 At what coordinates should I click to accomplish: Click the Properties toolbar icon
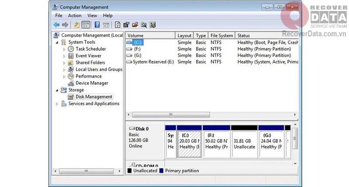[126, 25]
